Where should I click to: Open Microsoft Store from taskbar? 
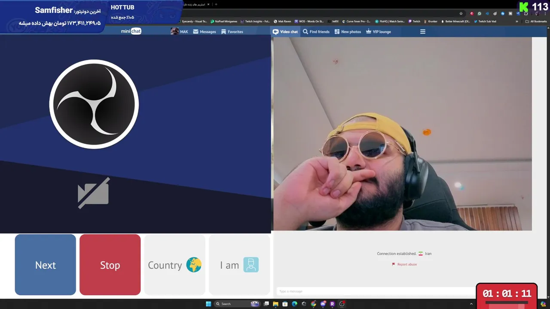[285, 304]
